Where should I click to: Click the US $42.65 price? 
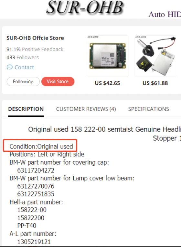pyautogui.click(x=107, y=83)
